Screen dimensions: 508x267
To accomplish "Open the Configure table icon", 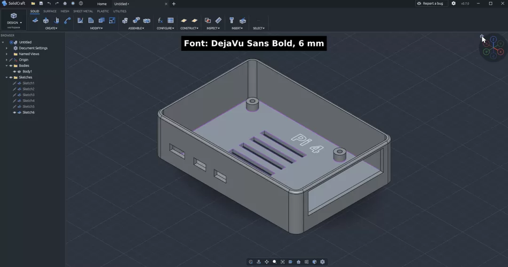I will click(x=171, y=20).
